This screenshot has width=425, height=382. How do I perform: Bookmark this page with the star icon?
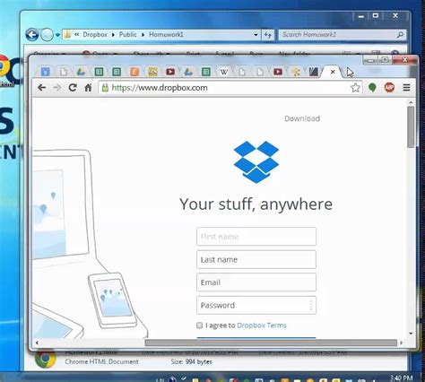[x=355, y=88]
